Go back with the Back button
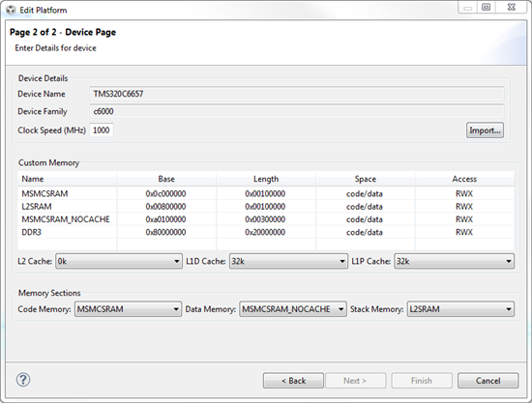 pos(293,381)
